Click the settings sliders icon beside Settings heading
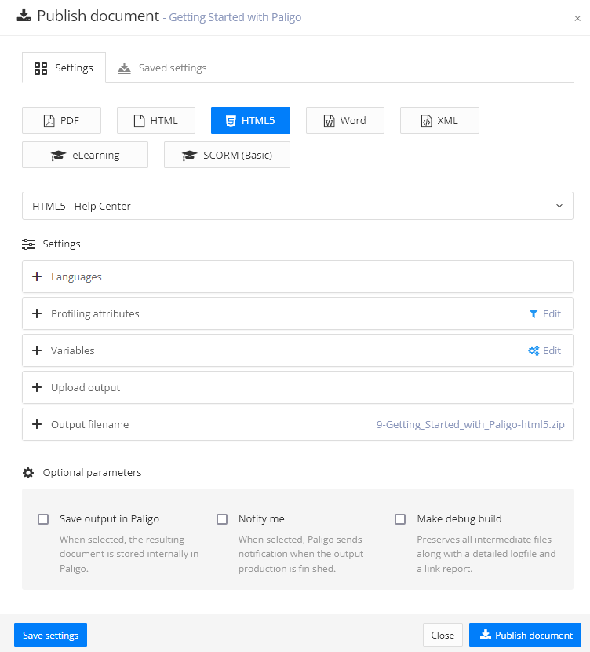This screenshot has height=652, width=590. (28, 244)
